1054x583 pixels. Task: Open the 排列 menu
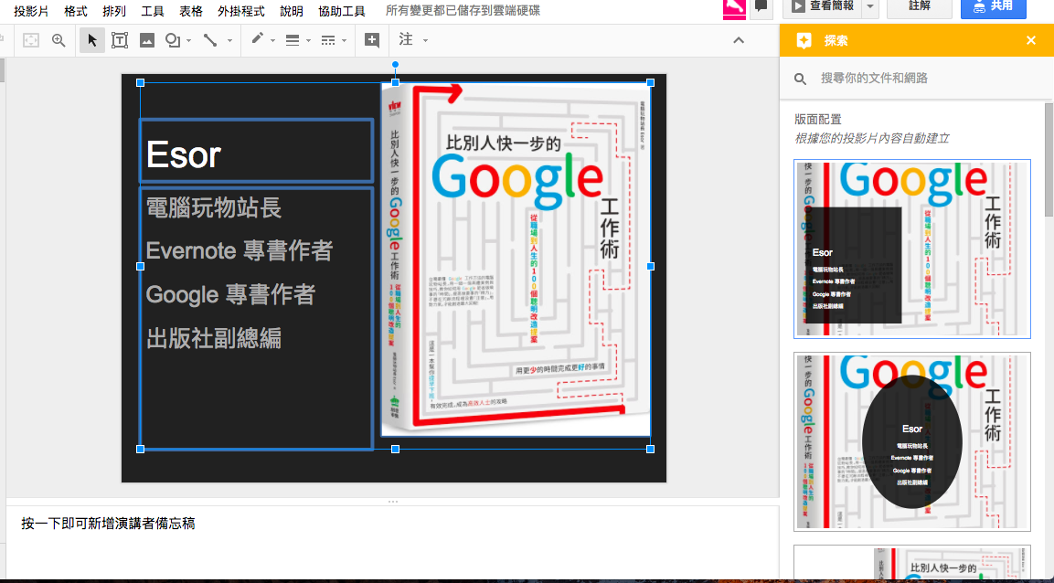[x=114, y=11]
